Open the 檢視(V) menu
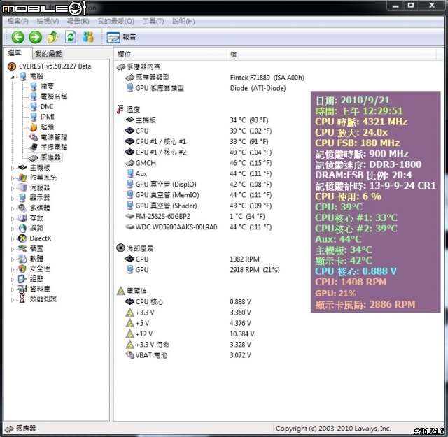This screenshot has width=448, height=437. pos(48,22)
